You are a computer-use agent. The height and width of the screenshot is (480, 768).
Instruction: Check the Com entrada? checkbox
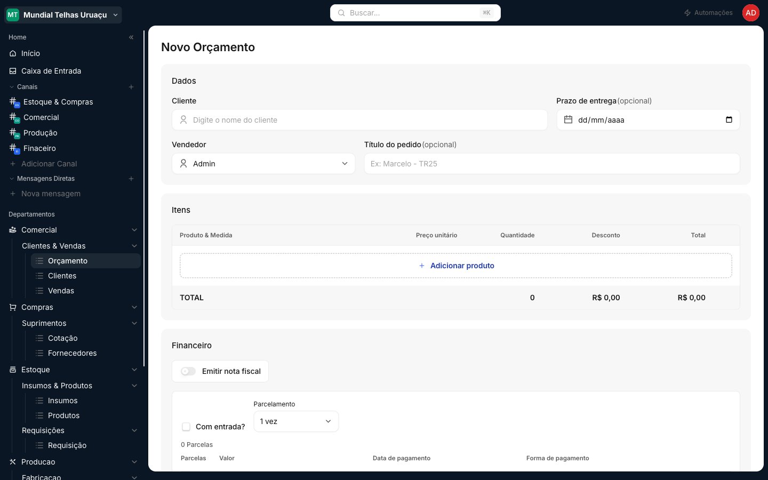[x=186, y=427]
